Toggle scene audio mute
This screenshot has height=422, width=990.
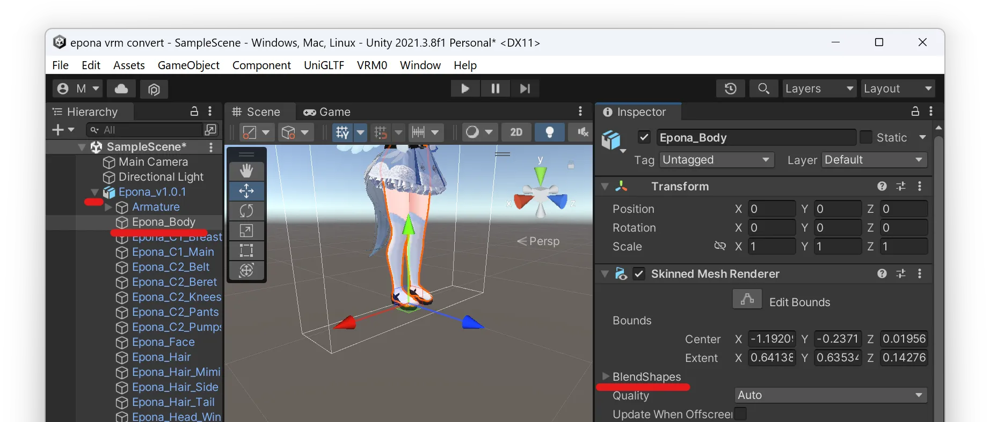click(581, 132)
